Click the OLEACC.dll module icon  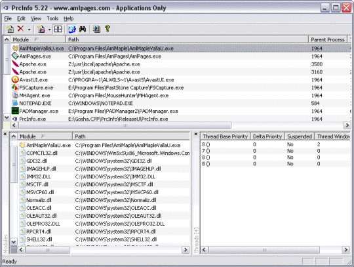[22, 208]
